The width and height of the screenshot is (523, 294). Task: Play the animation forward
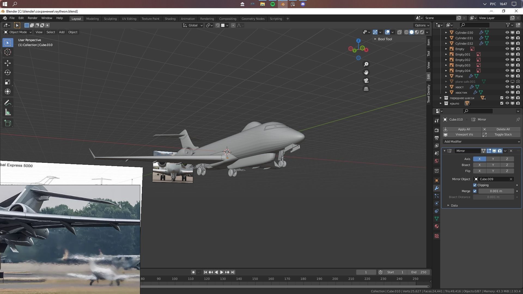[x=222, y=272]
